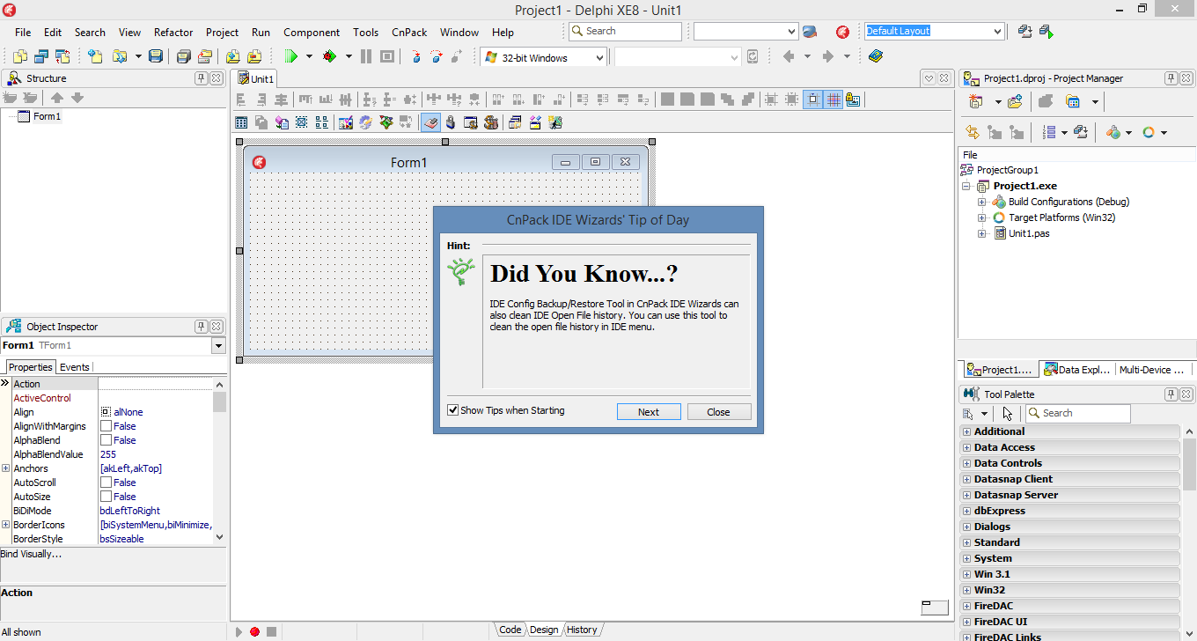Open the 32-bit Windows platform dropdown
1197x641 pixels.
click(x=599, y=57)
